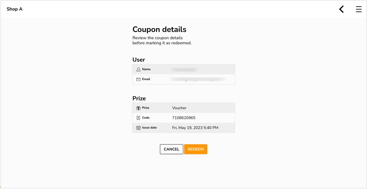Select the coupon code 7108620965
Viewport: 367px width, 189px height.
tap(184, 118)
